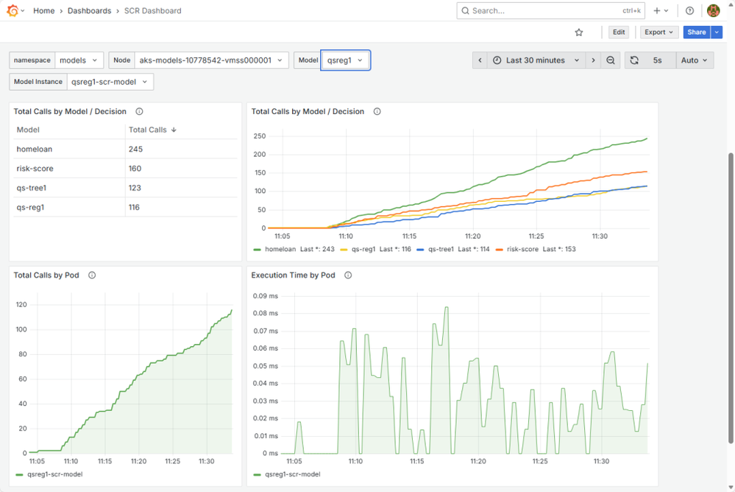Open the Auto refresh dropdown

coord(695,60)
